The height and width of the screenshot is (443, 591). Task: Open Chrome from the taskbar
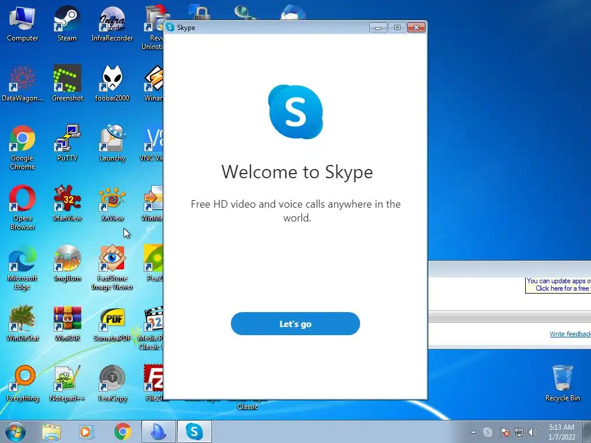(123, 431)
